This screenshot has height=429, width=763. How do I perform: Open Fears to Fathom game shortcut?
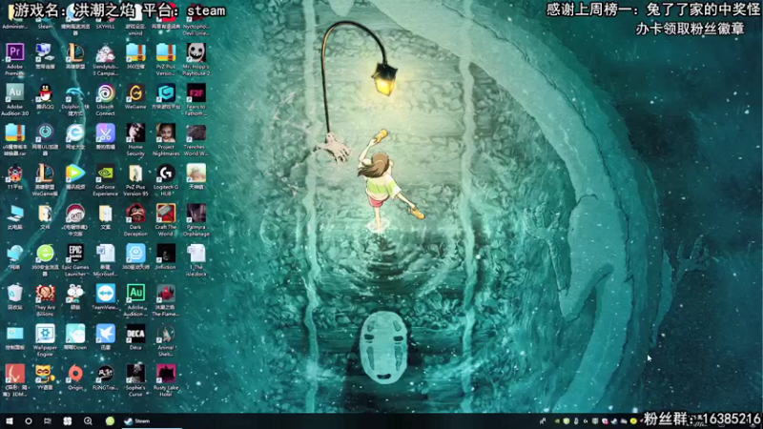coord(196,100)
